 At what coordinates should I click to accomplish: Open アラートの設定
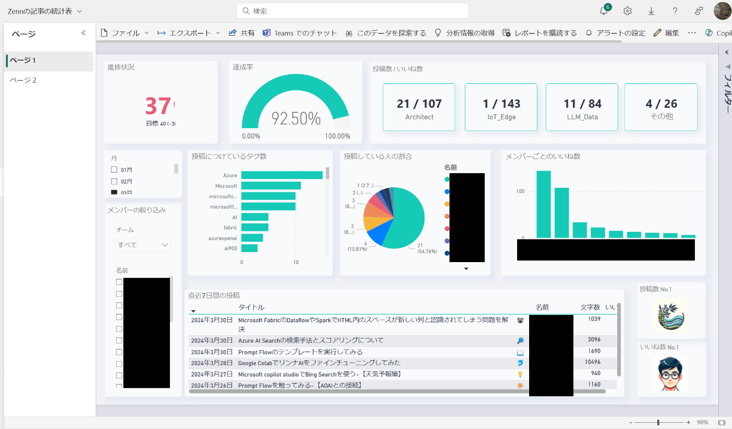click(x=615, y=33)
